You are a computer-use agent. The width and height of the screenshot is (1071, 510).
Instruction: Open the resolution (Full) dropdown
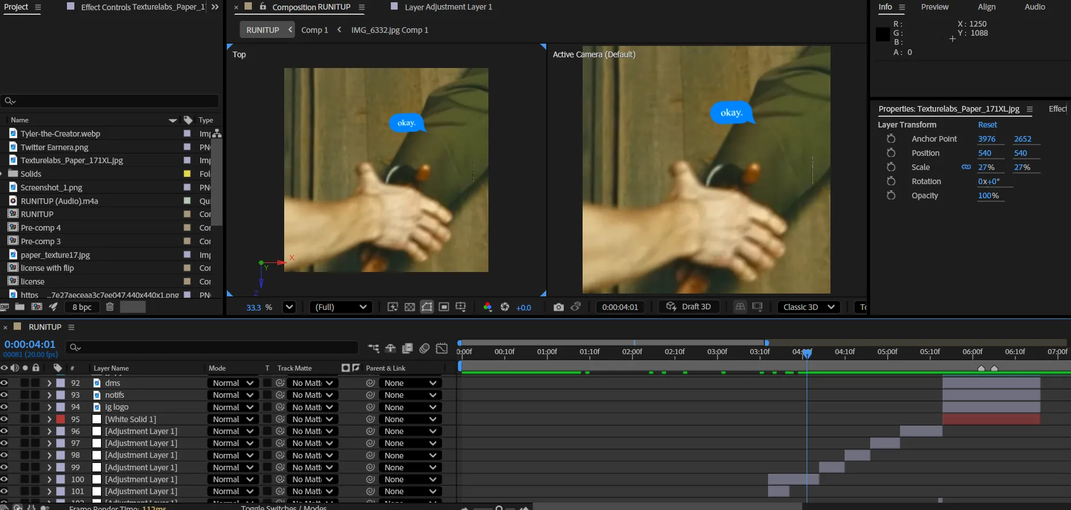pos(341,307)
